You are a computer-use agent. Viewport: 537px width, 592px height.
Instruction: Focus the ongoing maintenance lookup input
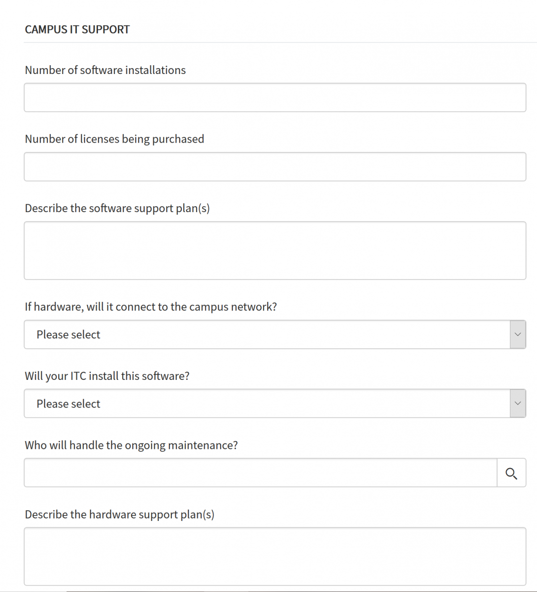[260, 473]
